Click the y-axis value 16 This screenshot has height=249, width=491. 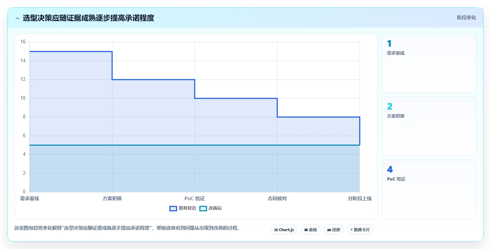[x=23, y=42]
